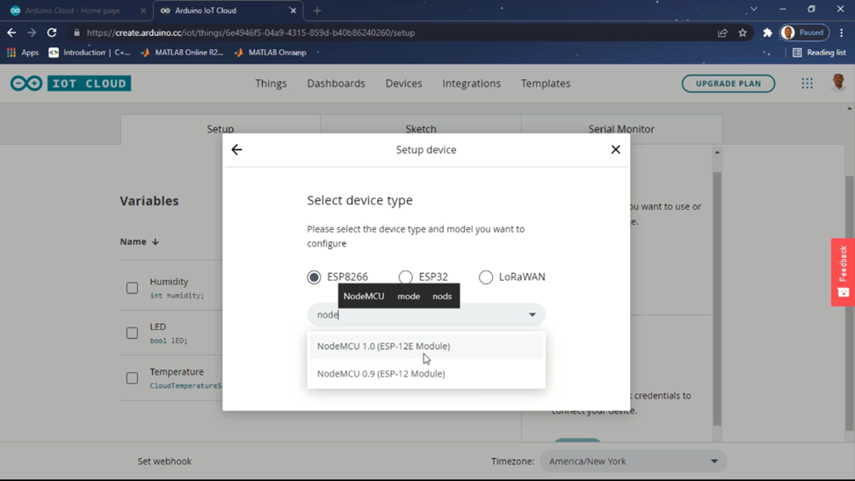Screen dimensions: 855x481
Task: Open the Introduction C++ bookmark
Action: point(90,53)
